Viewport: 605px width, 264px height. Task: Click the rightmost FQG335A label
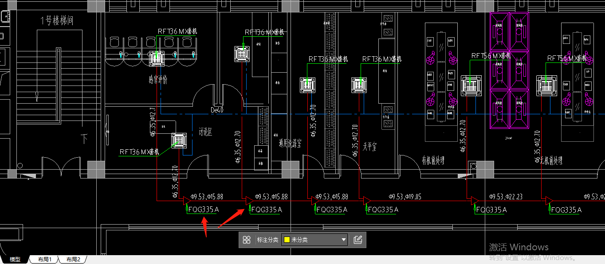click(566, 210)
